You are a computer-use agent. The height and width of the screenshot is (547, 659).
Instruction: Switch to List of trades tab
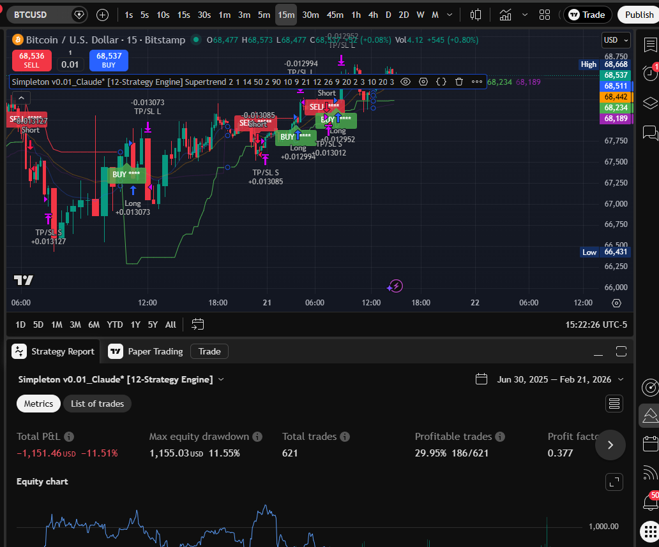[x=97, y=404]
